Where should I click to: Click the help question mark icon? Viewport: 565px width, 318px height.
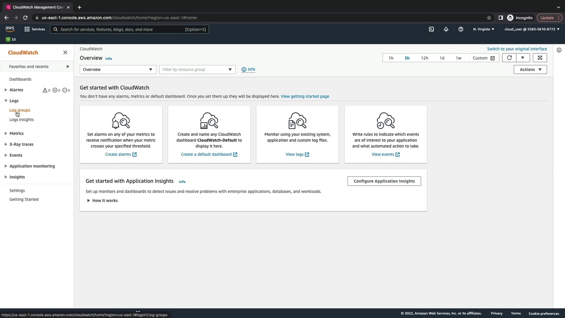(460, 29)
